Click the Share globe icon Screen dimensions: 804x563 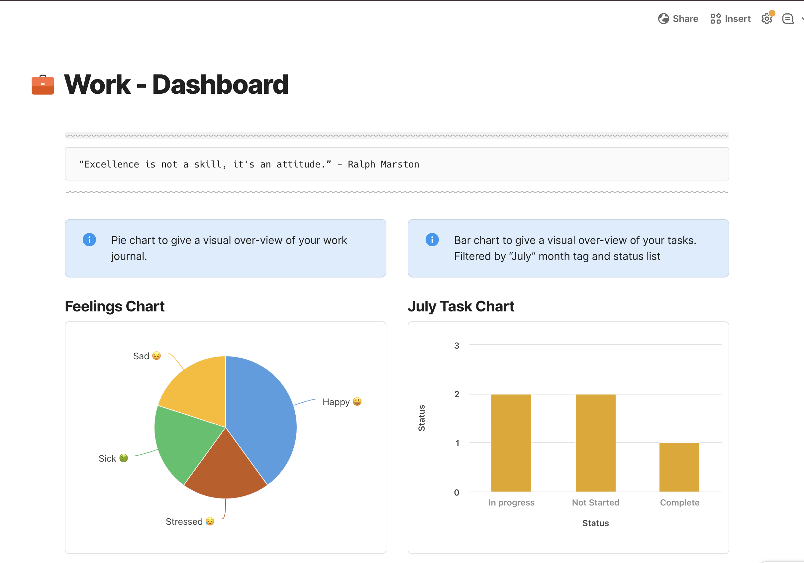663,19
